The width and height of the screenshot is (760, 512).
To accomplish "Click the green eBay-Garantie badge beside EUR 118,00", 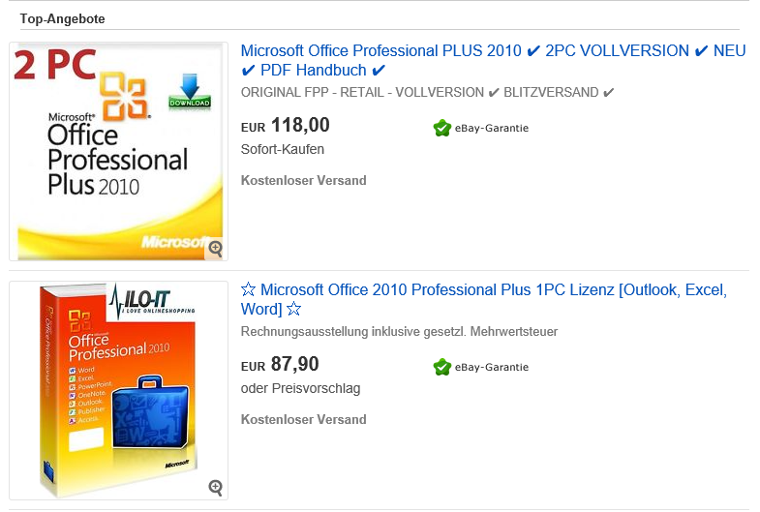I will (442, 128).
